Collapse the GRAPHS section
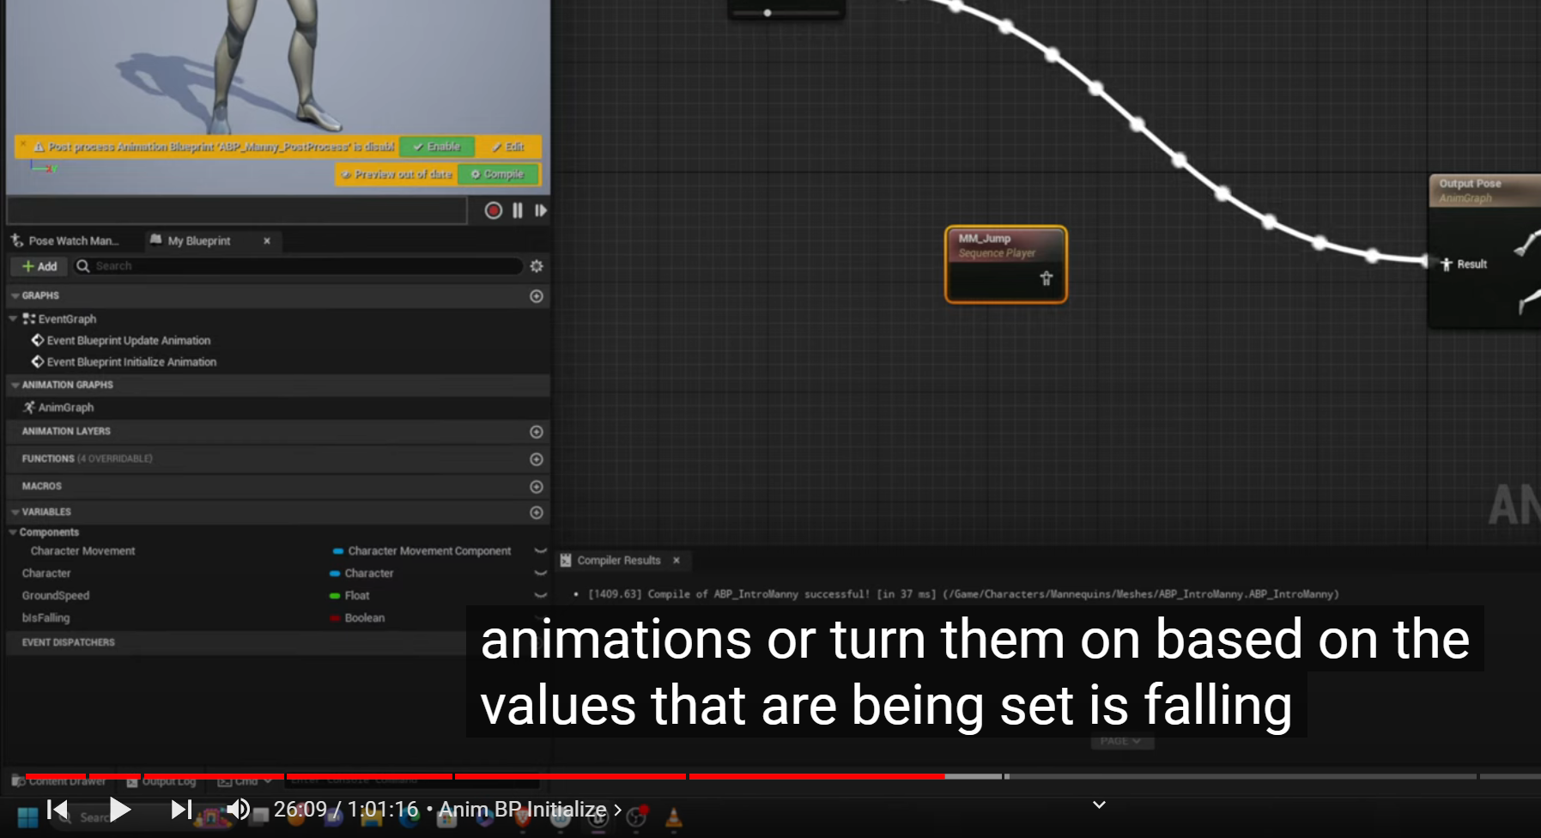 pyautogui.click(x=15, y=296)
